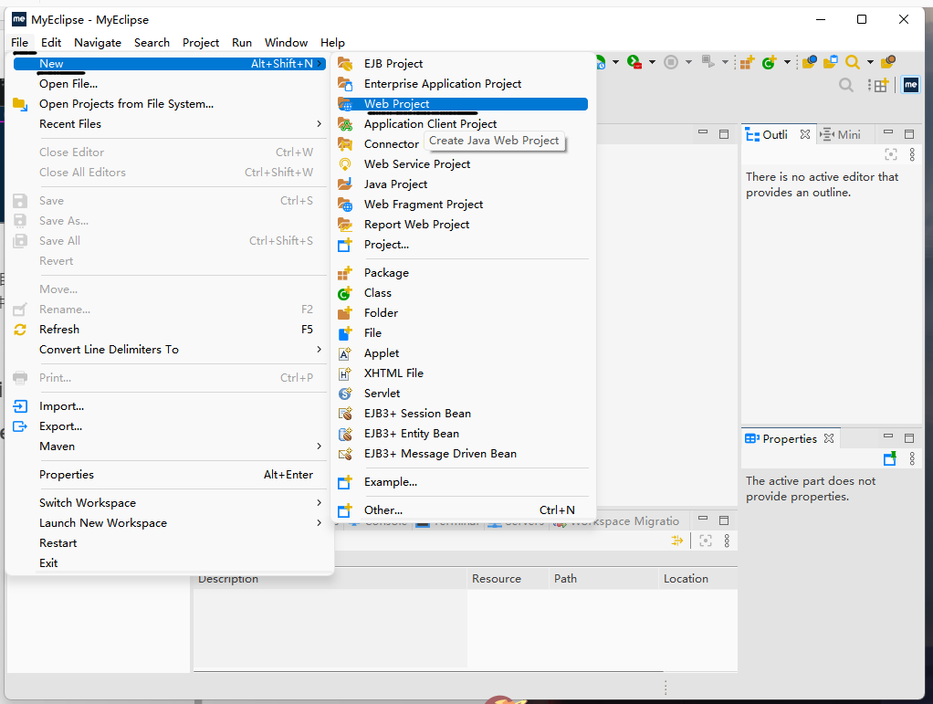Maximize the editor area

tap(724, 134)
